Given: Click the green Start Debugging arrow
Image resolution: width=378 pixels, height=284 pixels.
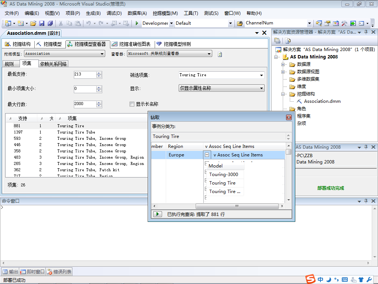Looking at the screenshot, I should point(137,23).
